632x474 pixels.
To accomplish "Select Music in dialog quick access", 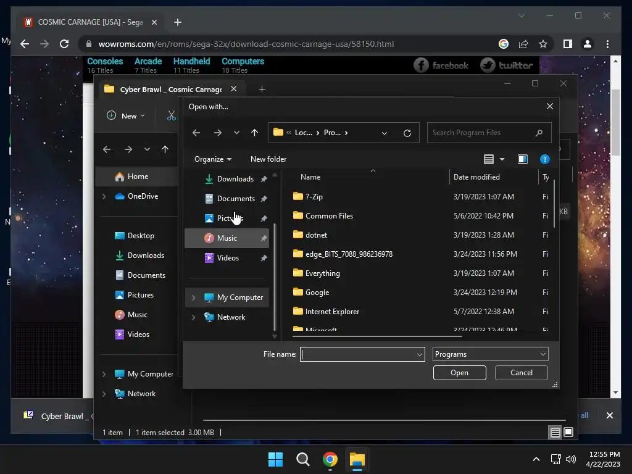I will (x=227, y=238).
